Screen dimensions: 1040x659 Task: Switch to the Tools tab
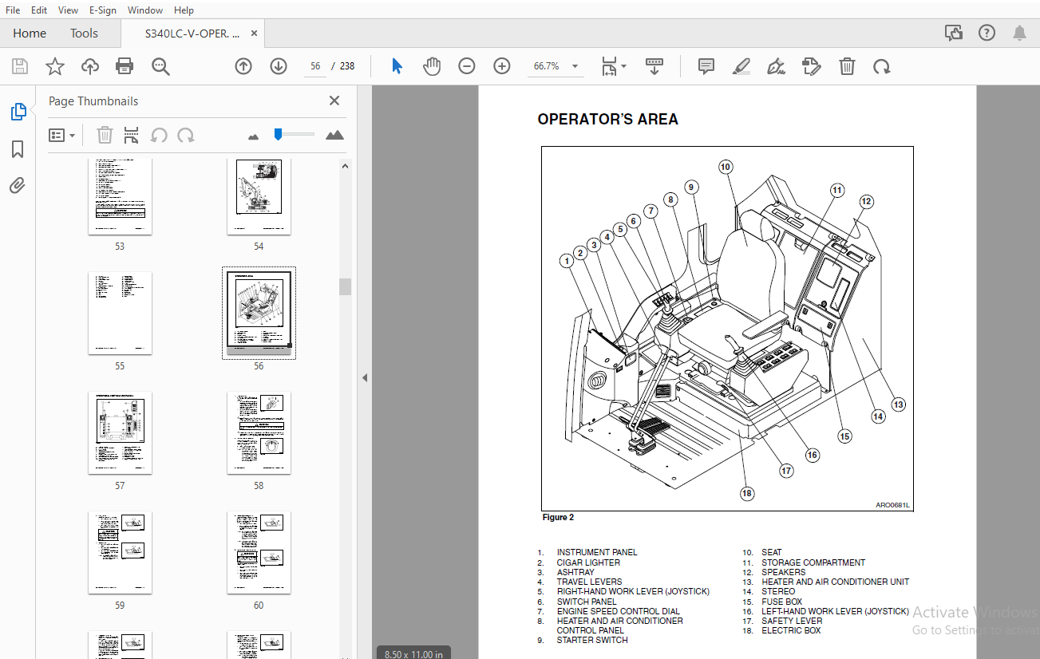[84, 34]
